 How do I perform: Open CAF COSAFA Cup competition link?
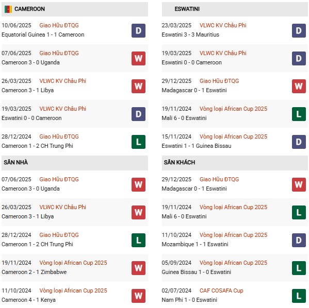tap(221, 290)
